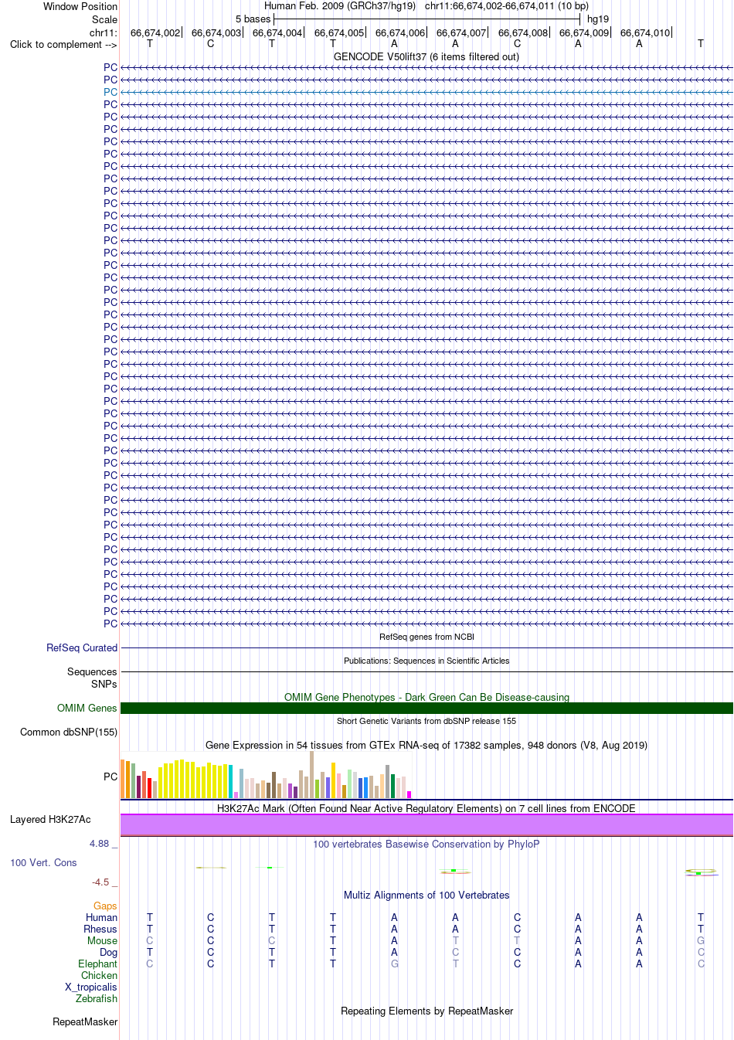734x1040 pixels.
Task: Click the SNPs track label
Action: (x=104, y=684)
